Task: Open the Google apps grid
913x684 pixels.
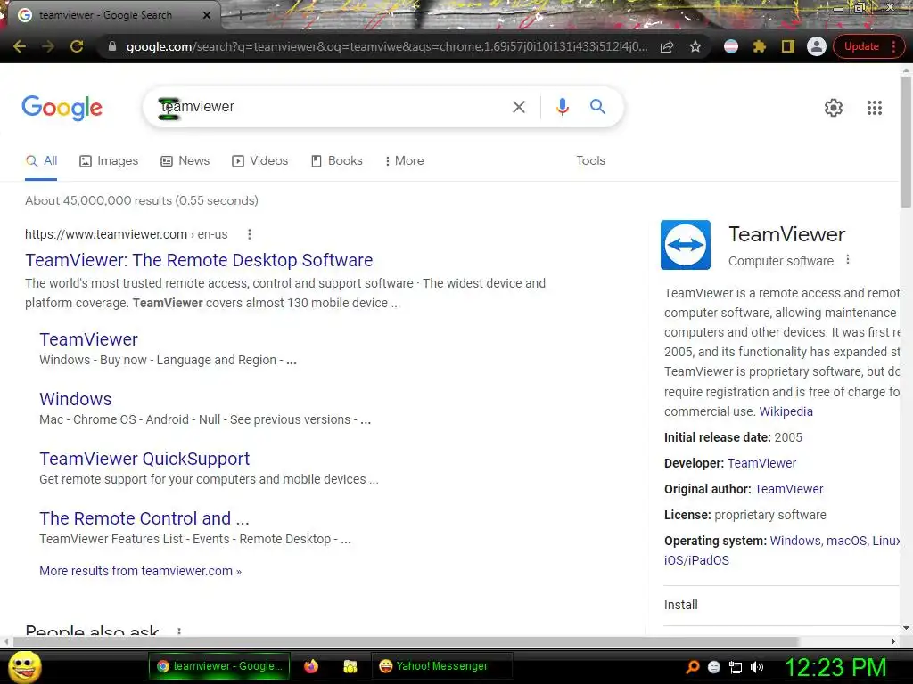Action: coord(875,108)
